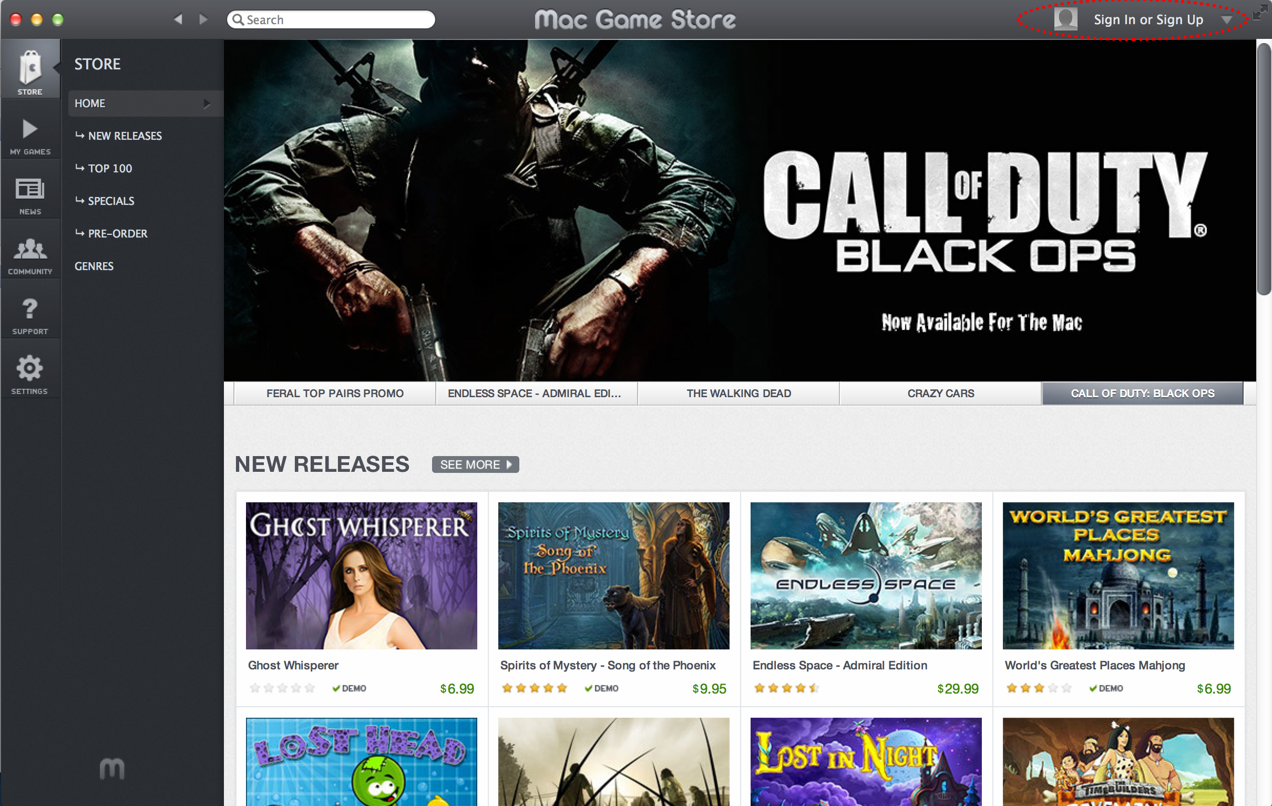Click World's Greatest Places Mahjong star rating
Viewport: 1272px width, 806px height.
pyautogui.click(x=1039, y=688)
